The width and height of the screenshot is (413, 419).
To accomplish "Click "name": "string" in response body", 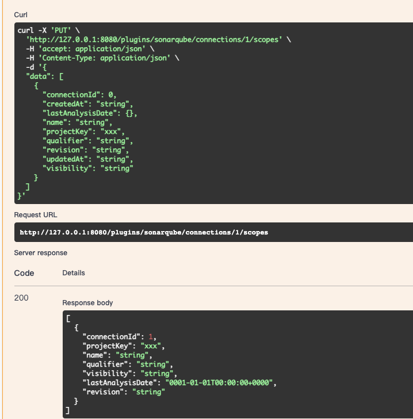I will pos(117,355).
